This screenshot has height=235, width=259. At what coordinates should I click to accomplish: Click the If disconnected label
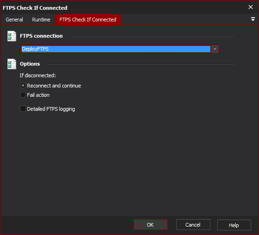pyautogui.click(x=38, y=75)
